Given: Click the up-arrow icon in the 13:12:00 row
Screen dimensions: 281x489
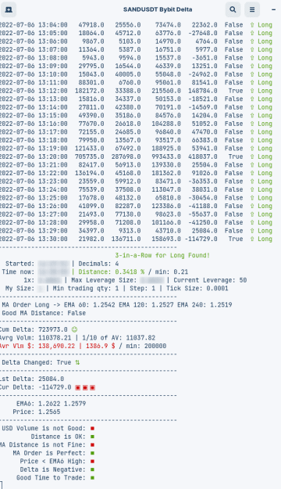Looking at the screenshot, I should pyautogui.click(x=252, y=91).
